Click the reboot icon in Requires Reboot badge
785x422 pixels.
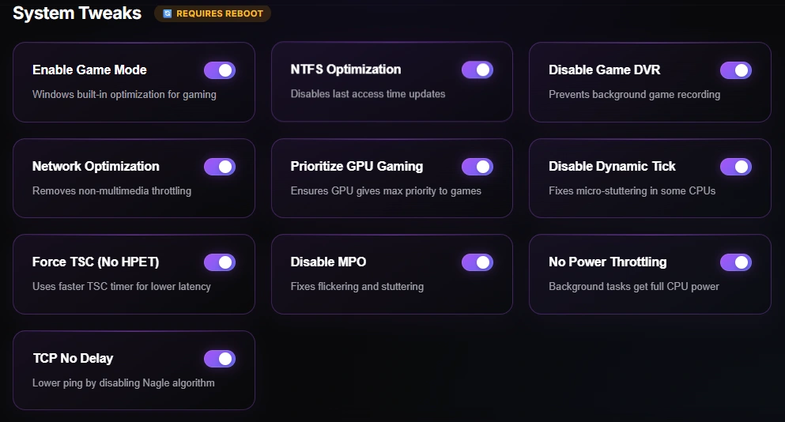click(x=168, y=13)
